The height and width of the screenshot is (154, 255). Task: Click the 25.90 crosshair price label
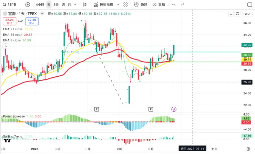click(x=247, y=82)
